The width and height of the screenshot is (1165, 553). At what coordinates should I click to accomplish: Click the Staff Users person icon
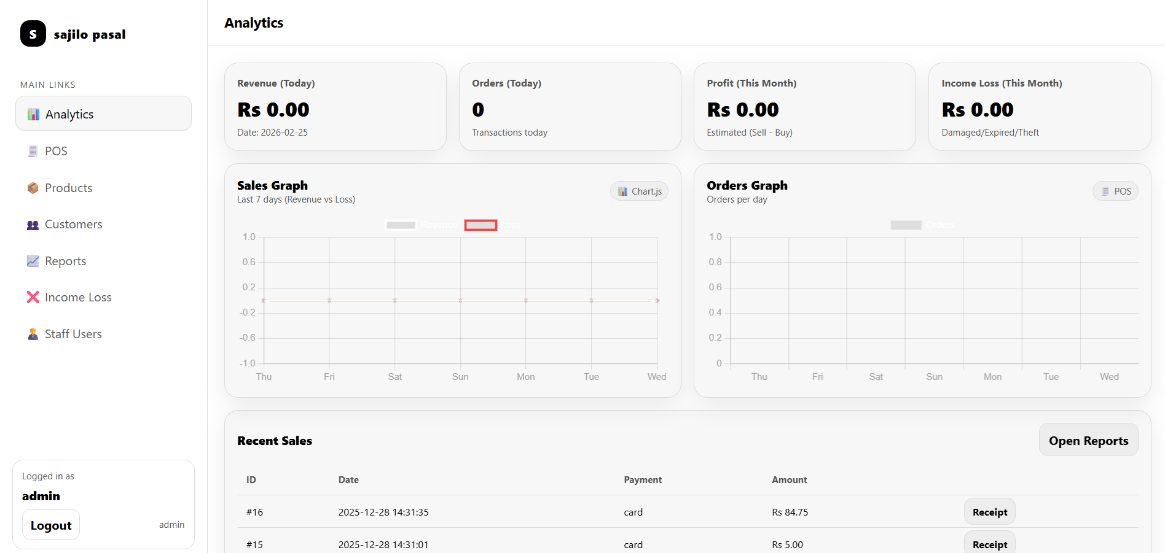33,334
